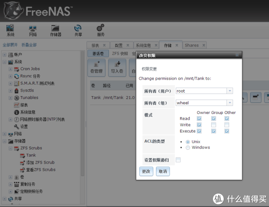The width and height of the screenshot is (269, 207).
Task: Open the 存储器 toolbar icon
Action: tap(56, 30)
